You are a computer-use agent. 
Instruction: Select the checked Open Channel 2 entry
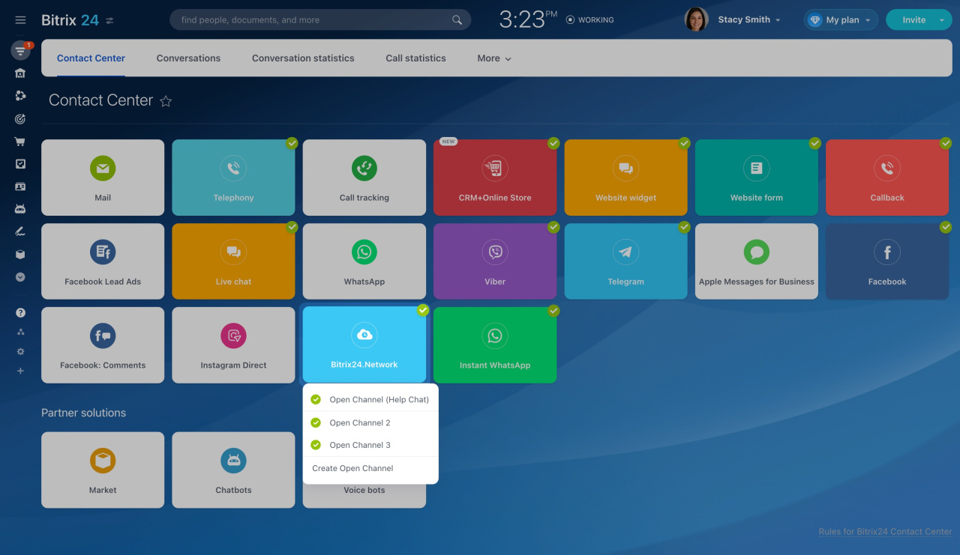coord(360,422)
